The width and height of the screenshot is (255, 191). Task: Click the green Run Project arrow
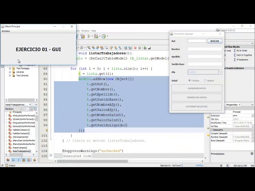pyautogui.click(x=89, y=36)
